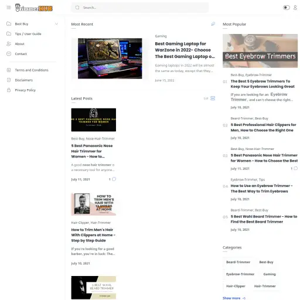The image size is (300, 300).
Task: Click the About people icon in sidebar
Action: [x=9, y=44]
